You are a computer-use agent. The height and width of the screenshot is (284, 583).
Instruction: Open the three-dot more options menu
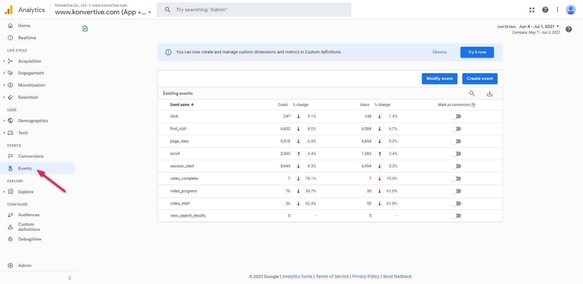557,10
